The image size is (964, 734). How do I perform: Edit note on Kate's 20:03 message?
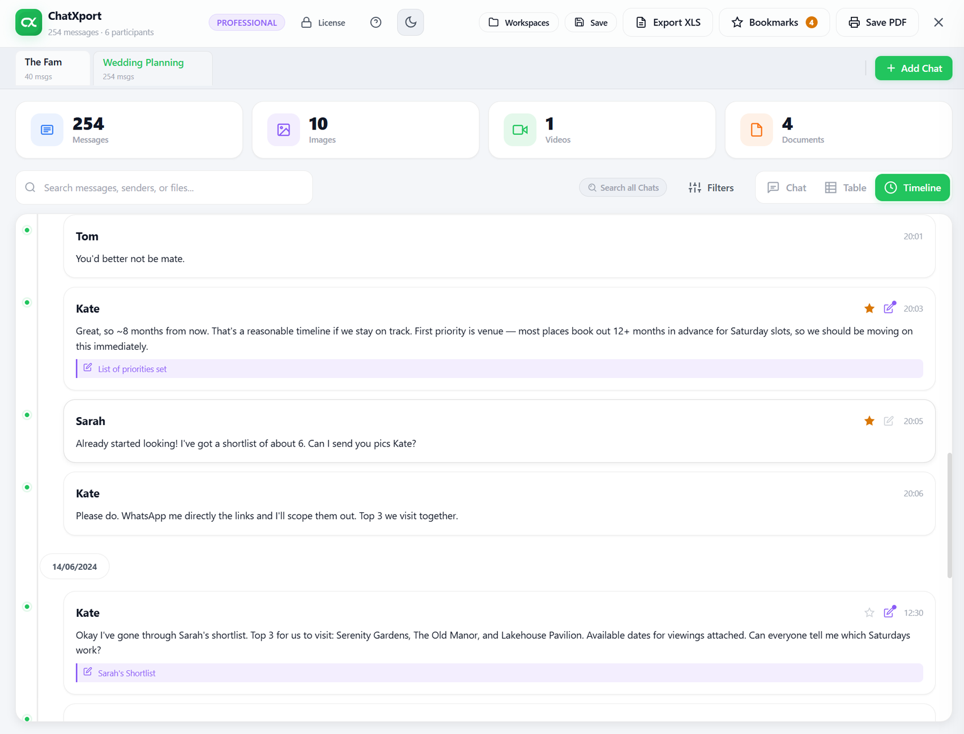889,308
